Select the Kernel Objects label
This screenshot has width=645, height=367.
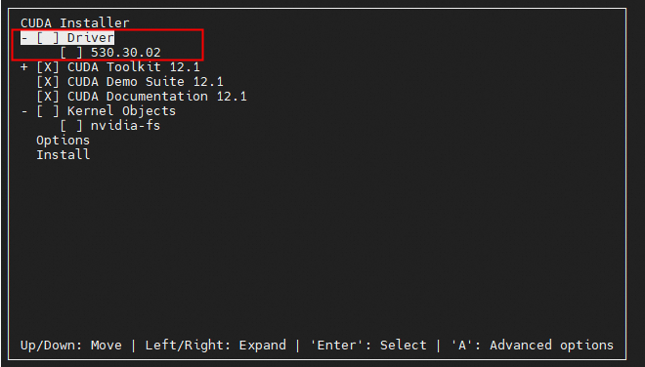pyautogui.click(x=122, y=111)
